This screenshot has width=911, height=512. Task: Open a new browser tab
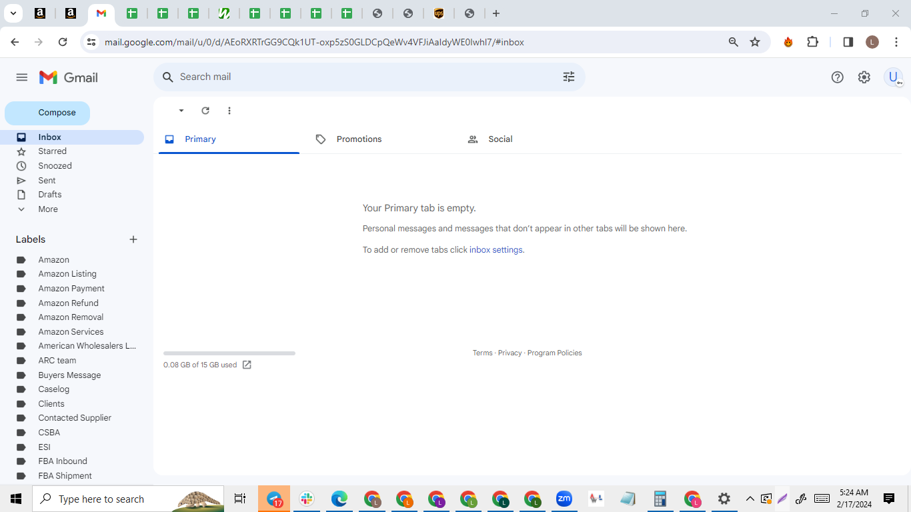496,13
